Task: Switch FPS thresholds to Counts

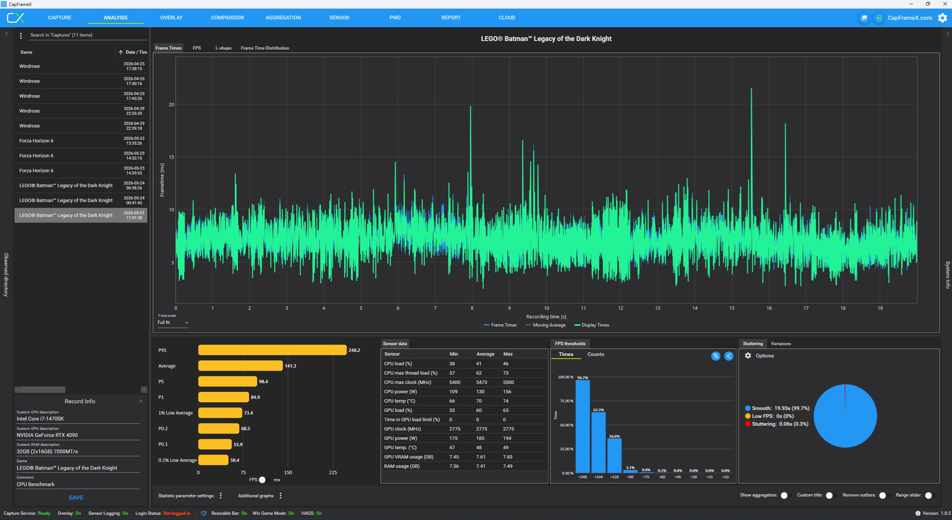Action: click(596, 354)
